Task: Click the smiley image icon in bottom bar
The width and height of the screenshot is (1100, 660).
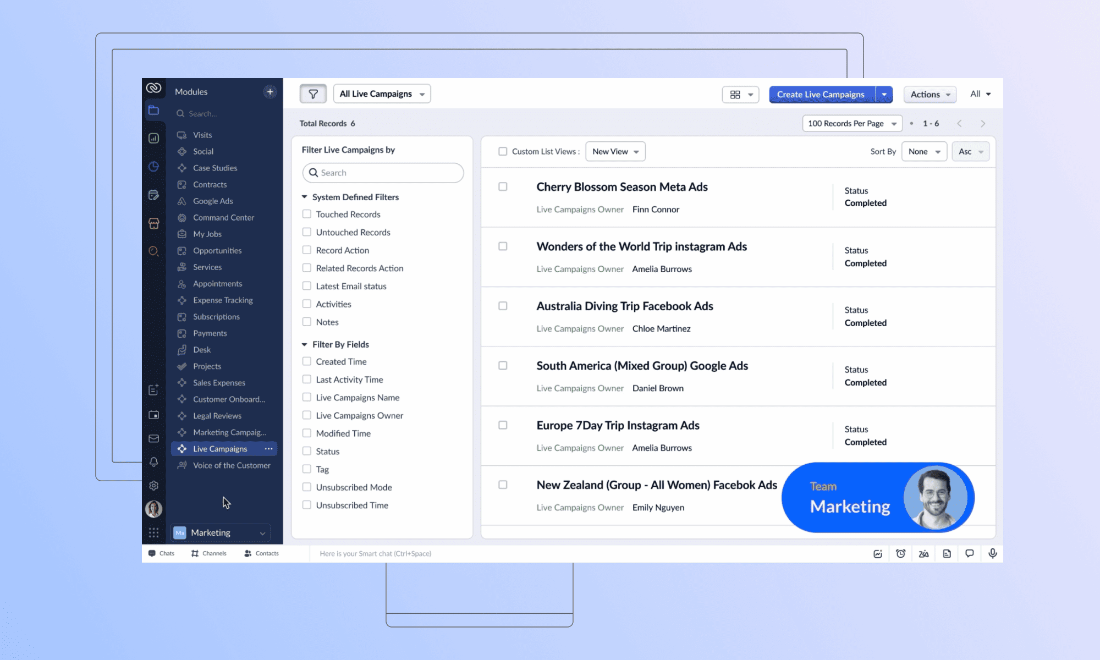Action: [x=878, y=553]
